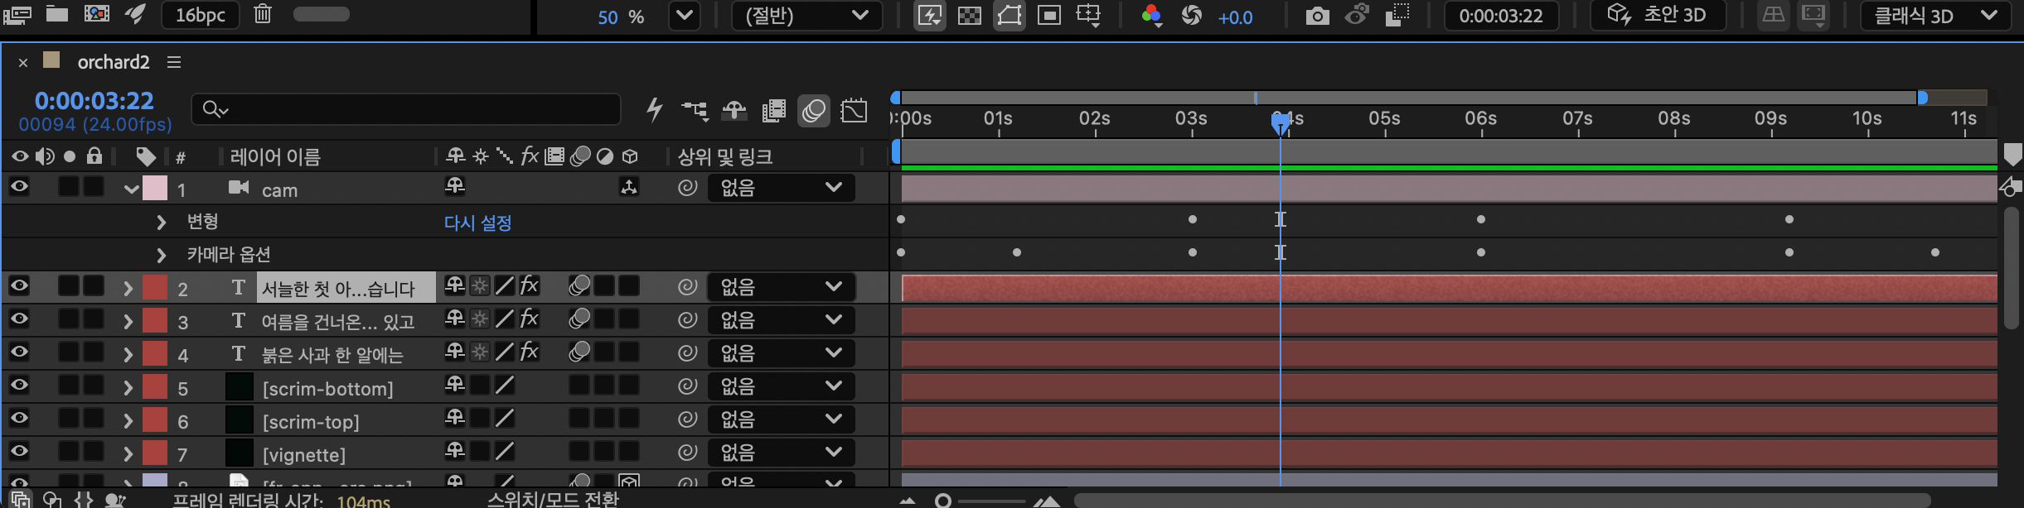The image size is (2024, 508).
Task: Open grid and guide options icon
Action: pyautogui.click(x=1088, y=16)
